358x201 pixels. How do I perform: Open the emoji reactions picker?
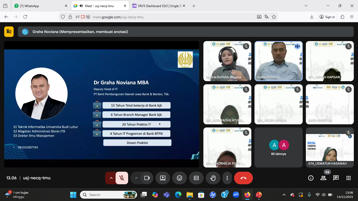tap(179, 178)
